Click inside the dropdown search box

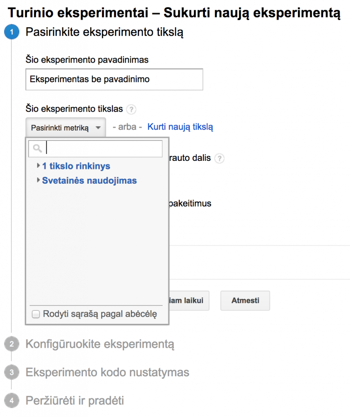tap(102, 148)
